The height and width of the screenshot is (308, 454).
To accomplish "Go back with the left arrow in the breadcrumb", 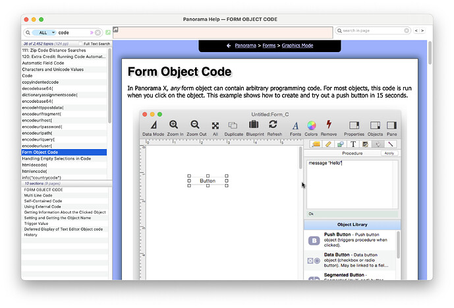I will pyautogui.click(x=229, y=46).
